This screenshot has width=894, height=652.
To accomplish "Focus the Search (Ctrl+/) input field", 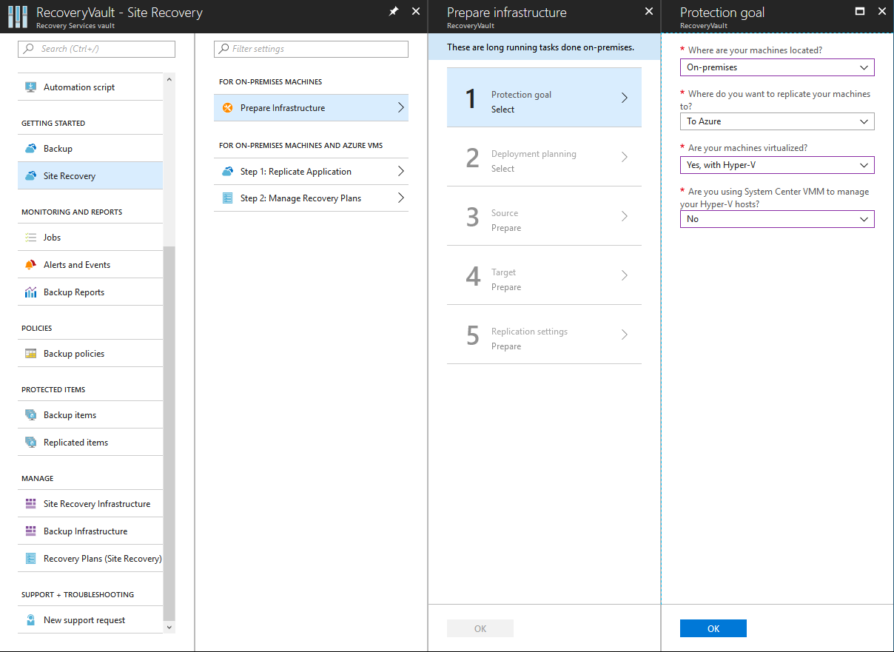I will (x=96, y=49).
